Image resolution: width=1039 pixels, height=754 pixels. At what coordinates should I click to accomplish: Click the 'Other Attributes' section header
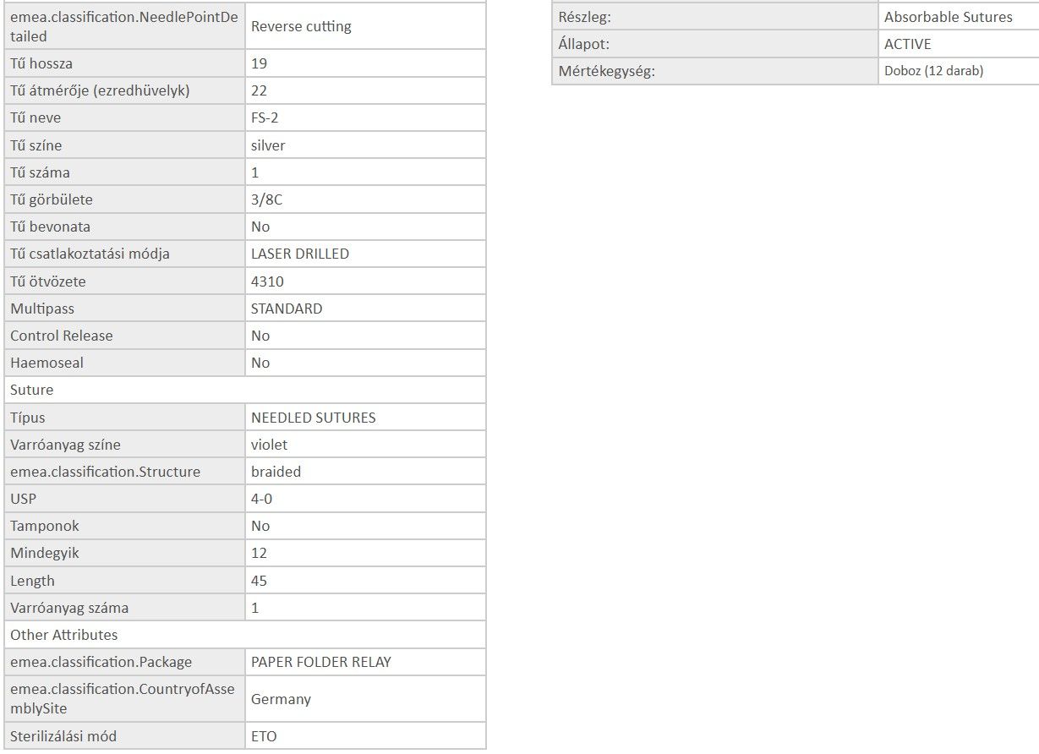pos(64,635)
